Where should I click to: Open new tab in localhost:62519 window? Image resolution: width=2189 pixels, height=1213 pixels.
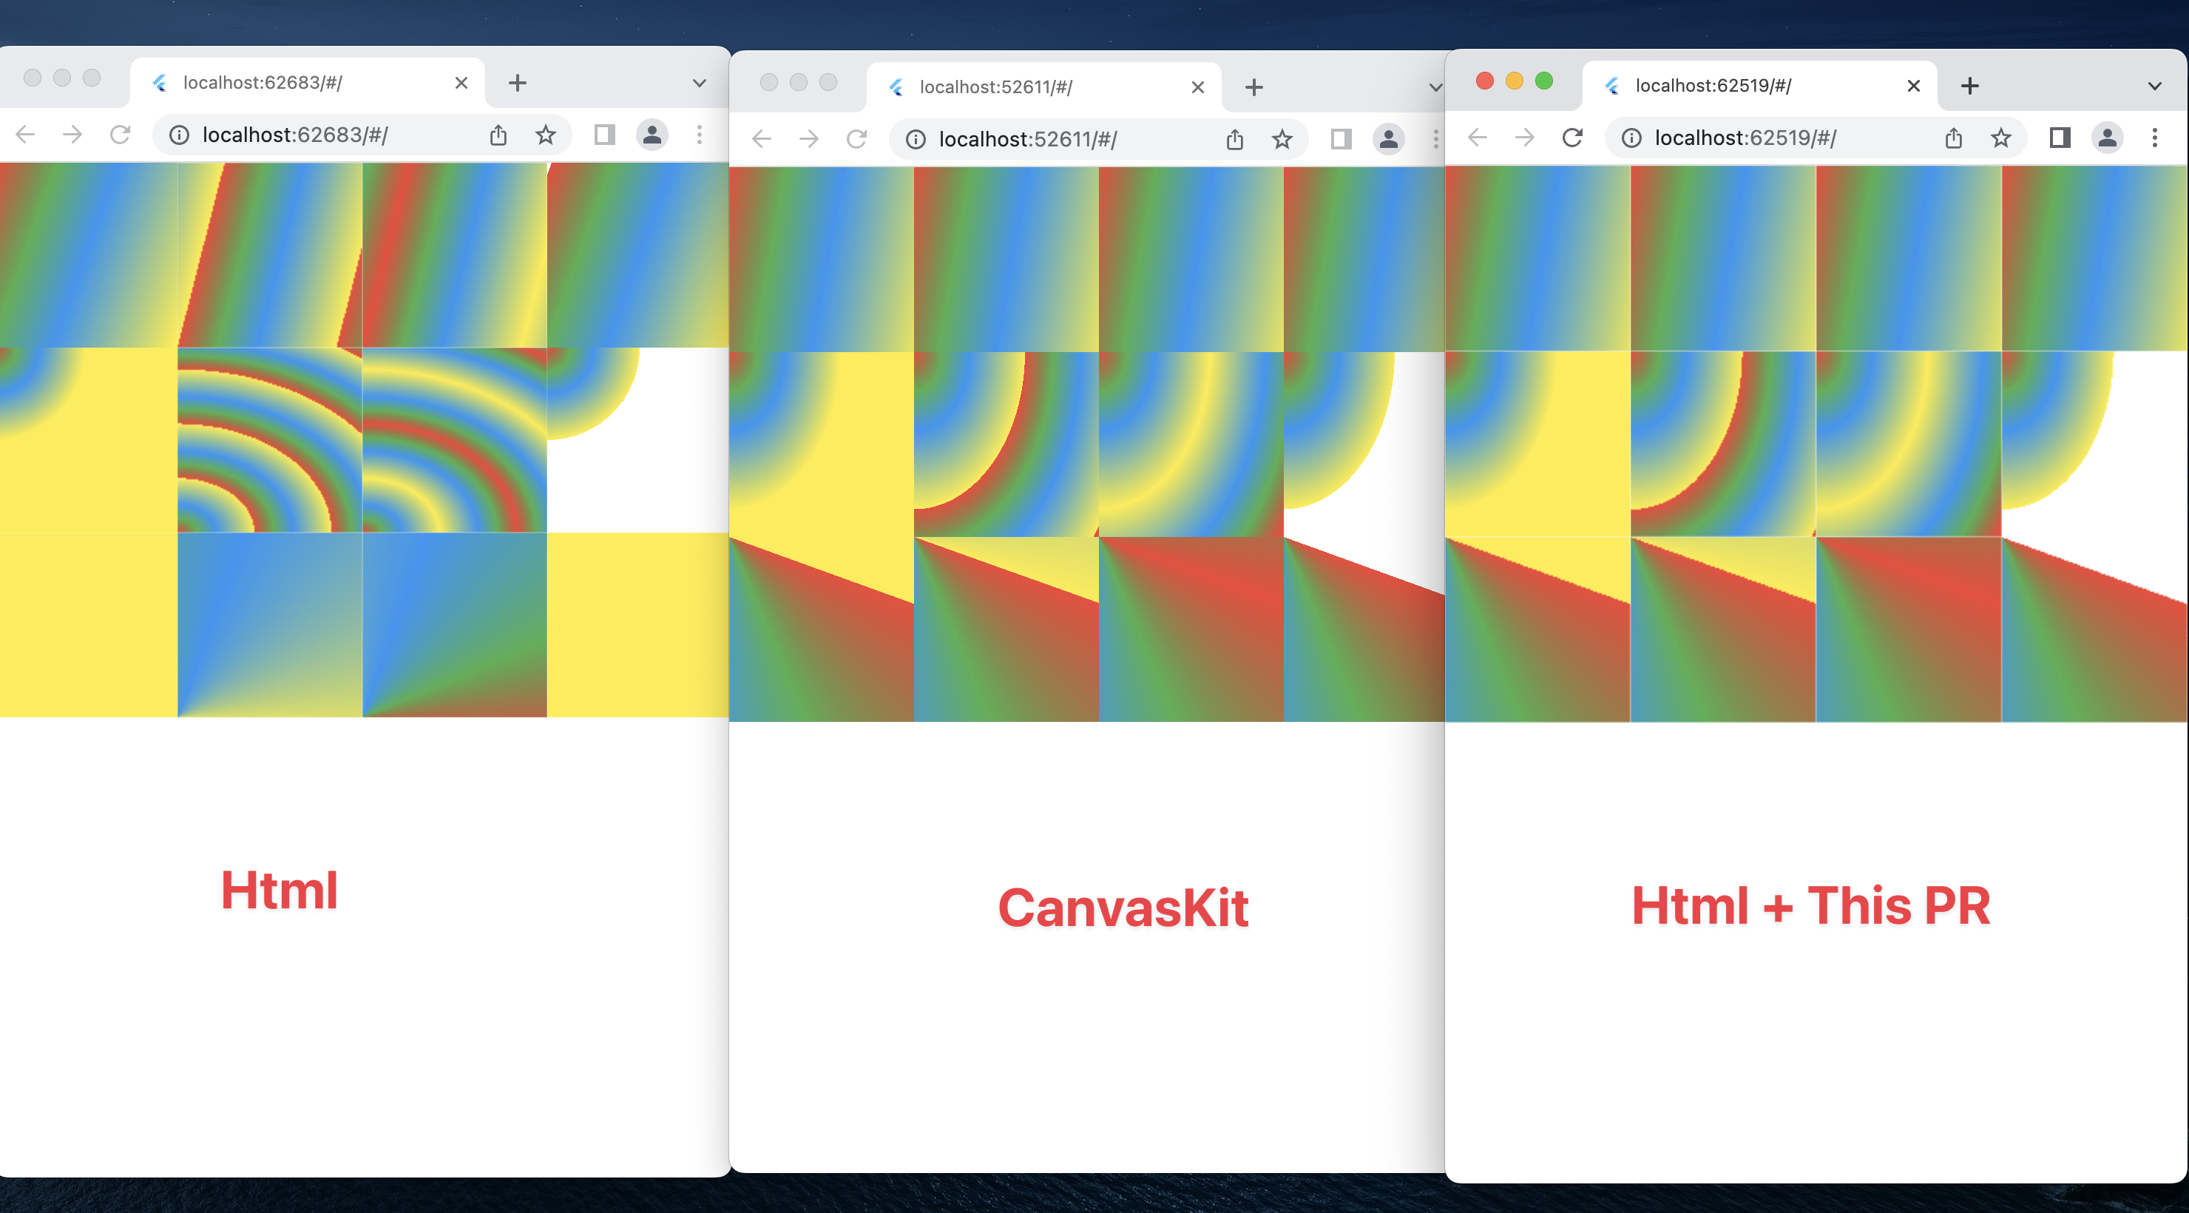pos(1970,86)
